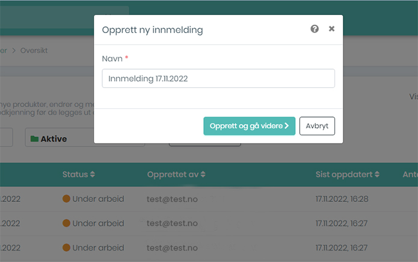Click test@test.no in the first table row

pyautogui.click(x=172, y=199)
